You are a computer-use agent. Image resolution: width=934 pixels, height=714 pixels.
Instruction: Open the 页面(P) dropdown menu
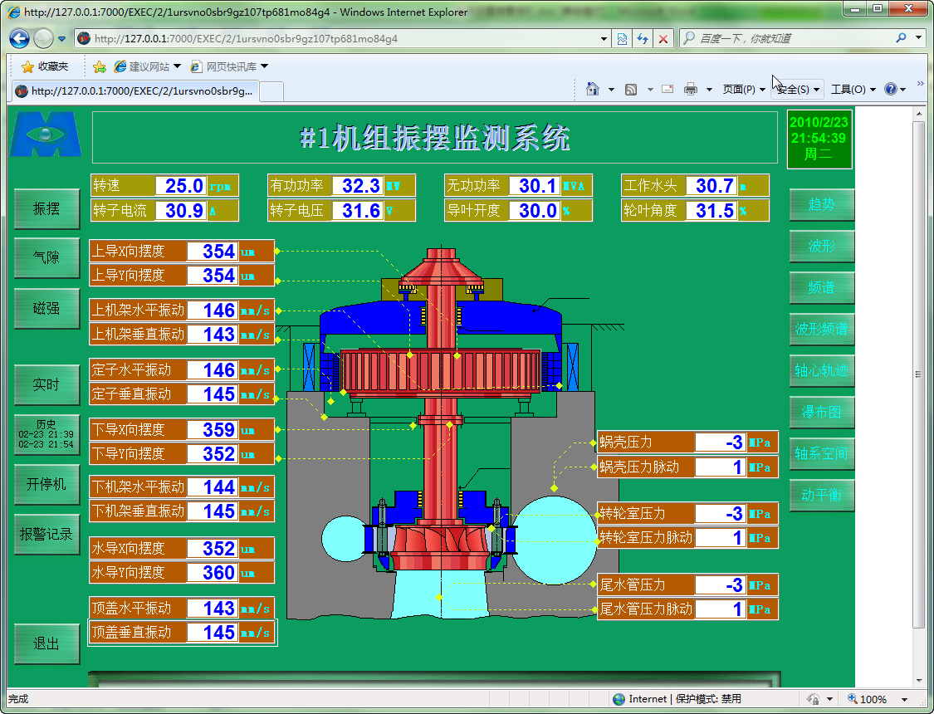click(x=744, y=89)
